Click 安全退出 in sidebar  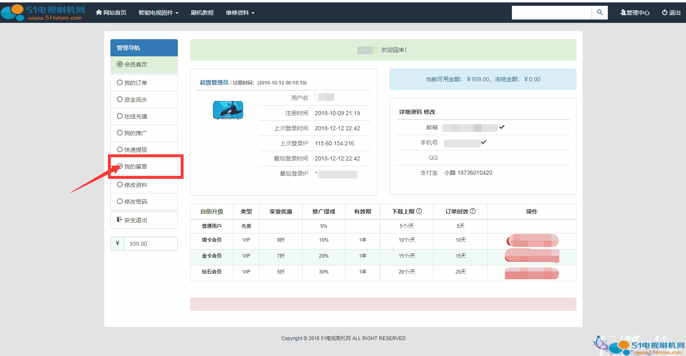point(144,220)
